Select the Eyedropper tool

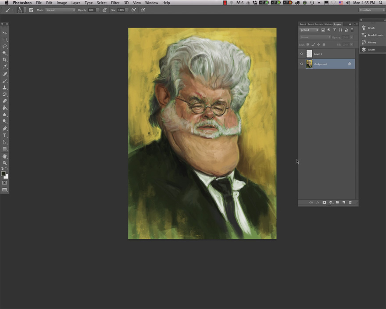click(x=4, y=67)
